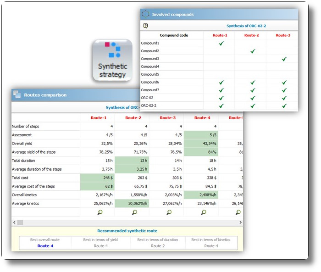The width and height of the screenshot is (321, 272).
Task: Click the left arrow of horizontal scrollbar
Action: 14,222
